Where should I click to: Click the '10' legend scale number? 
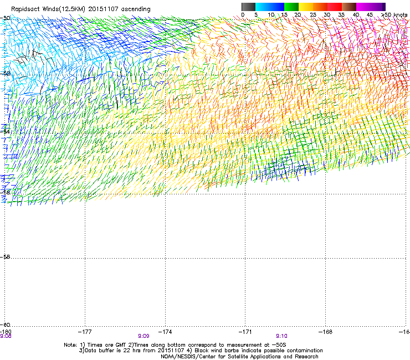point(271,15)
